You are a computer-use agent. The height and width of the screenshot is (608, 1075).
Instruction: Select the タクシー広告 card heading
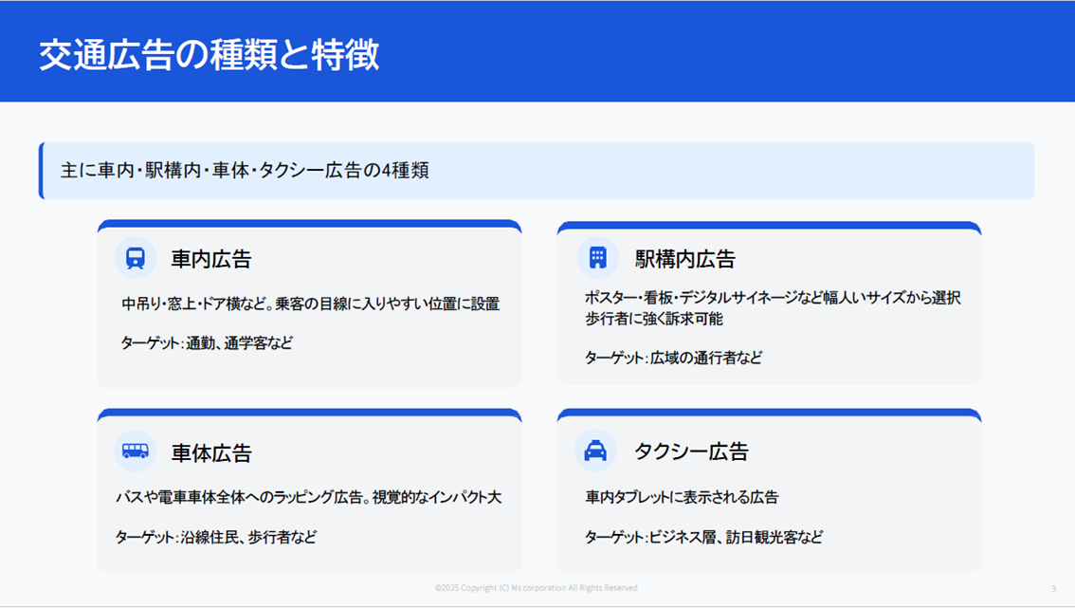click(691, 451)
